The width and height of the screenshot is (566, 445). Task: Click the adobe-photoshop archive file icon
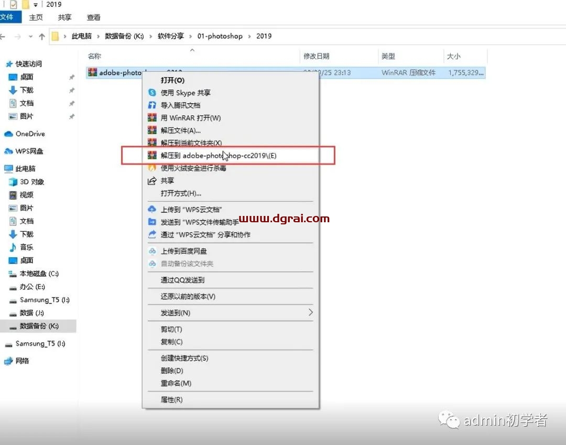[92, 72]
